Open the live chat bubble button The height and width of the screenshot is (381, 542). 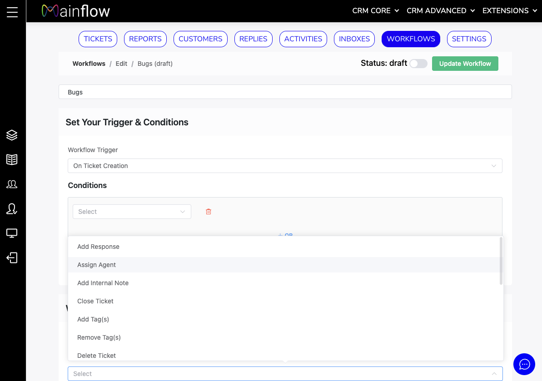click(524, 364)
